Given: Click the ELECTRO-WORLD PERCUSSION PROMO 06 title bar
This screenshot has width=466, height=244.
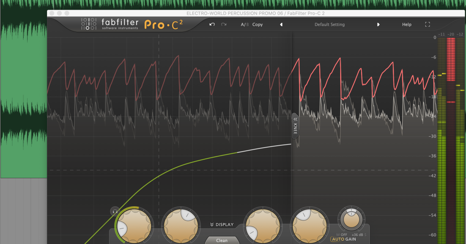Looking at the screenshot, I should pyautogui.click(x=255, y=13).
